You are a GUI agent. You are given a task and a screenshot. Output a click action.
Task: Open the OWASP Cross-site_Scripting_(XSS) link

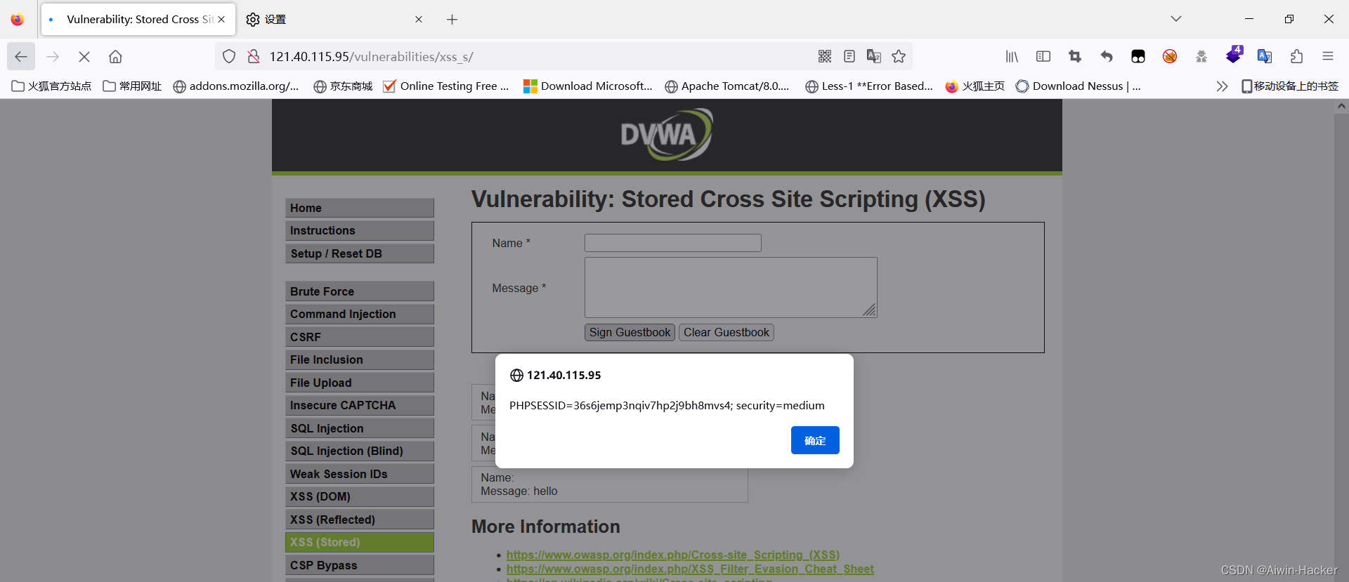pyautogui.click(x=673, y=555)
